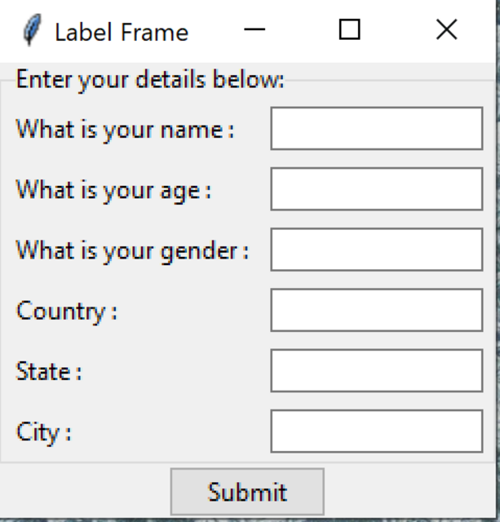Click the 'What is your gender' label

pyautogui.click(x=132, y=250)
